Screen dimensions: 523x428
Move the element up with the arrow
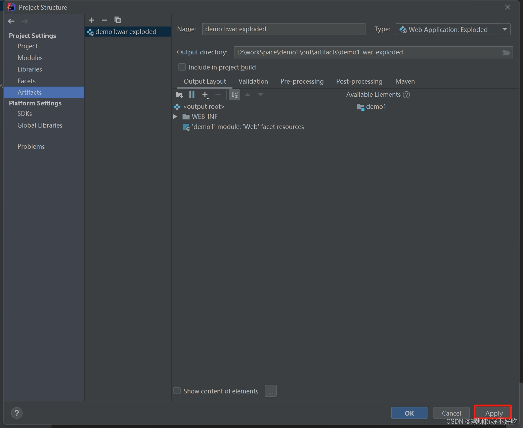248,95
